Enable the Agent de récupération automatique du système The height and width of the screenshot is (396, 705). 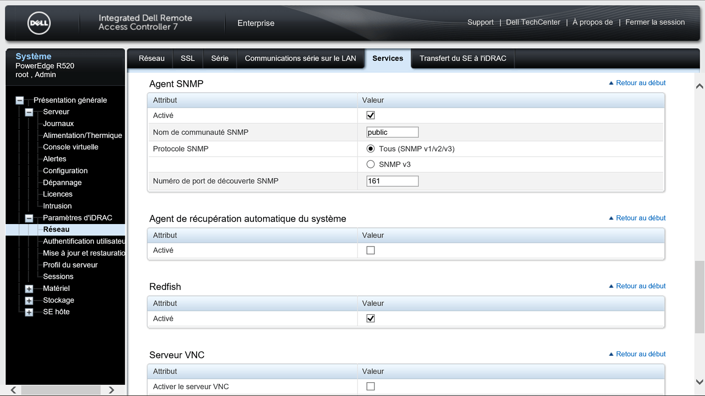pyautogui.click(x=370, y=250)
